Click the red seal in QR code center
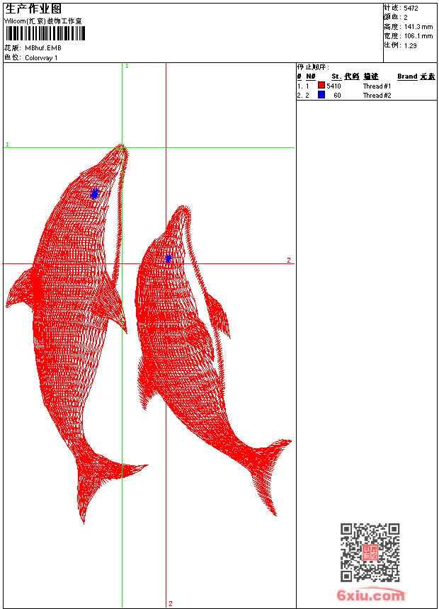The image size is (439, 609). pos(370,552)
